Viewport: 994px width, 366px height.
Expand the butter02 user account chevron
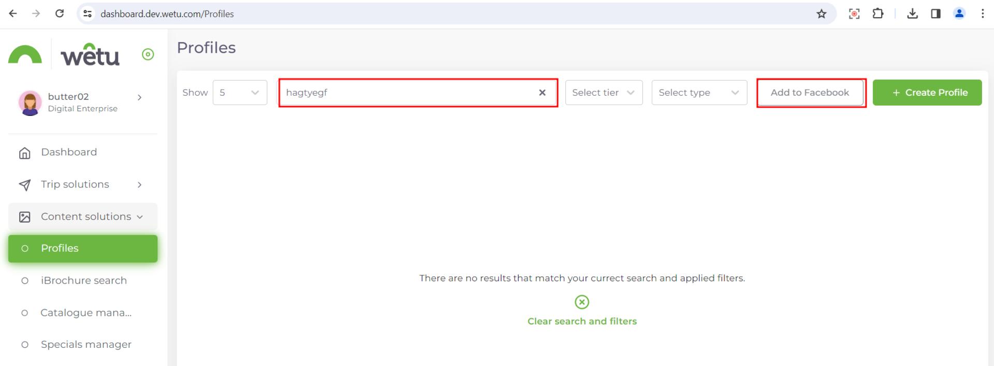(139, 97)
